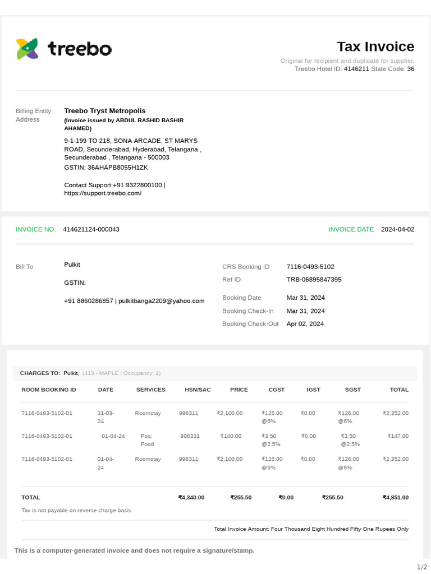Click the rightmost TOTAL column header
431x574 pixels.
coord(399,390)
